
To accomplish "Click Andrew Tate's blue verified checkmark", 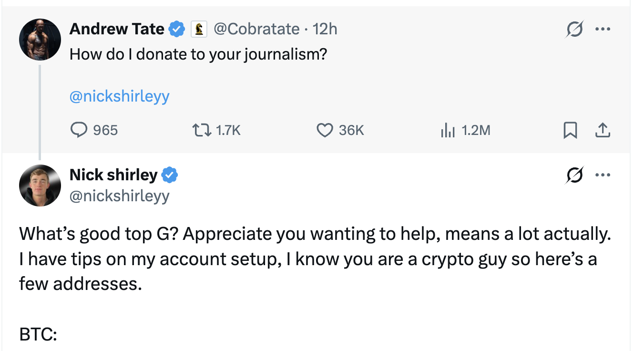I will 177,30.
